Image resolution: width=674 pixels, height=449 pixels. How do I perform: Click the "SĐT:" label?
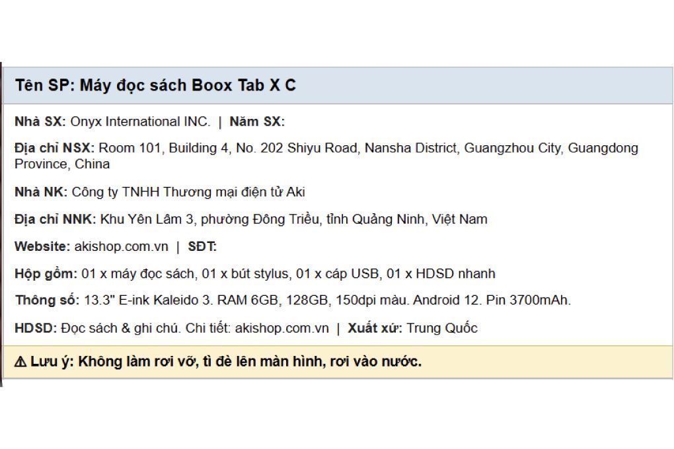tap(202, 247)
